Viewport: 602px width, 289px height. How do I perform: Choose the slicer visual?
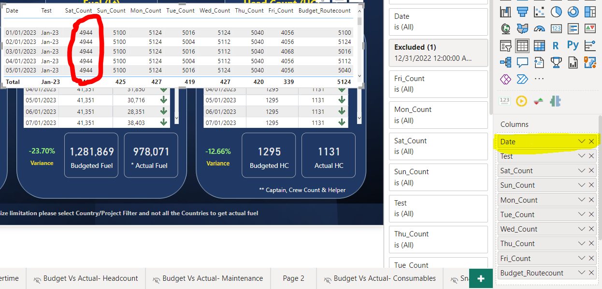506,45
